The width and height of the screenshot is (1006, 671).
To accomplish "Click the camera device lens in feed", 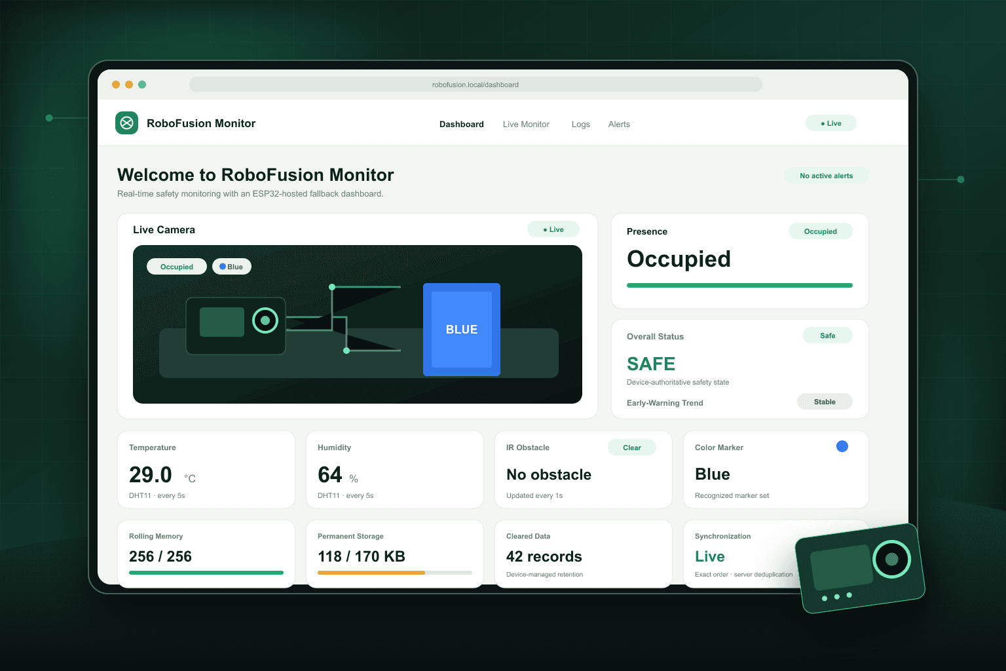I will pyautogui.click(x=265, y=320).
